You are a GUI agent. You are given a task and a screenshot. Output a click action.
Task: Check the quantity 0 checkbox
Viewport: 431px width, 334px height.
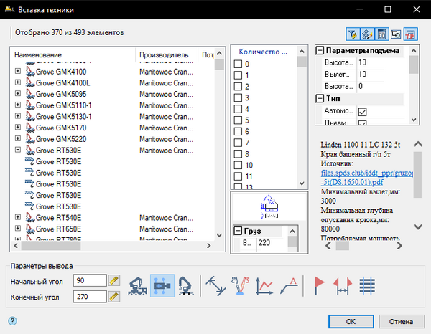238,65
